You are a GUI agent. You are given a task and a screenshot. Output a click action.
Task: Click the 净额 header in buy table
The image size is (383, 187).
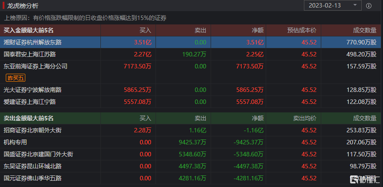pyautogui.click(x=258, y=31)
